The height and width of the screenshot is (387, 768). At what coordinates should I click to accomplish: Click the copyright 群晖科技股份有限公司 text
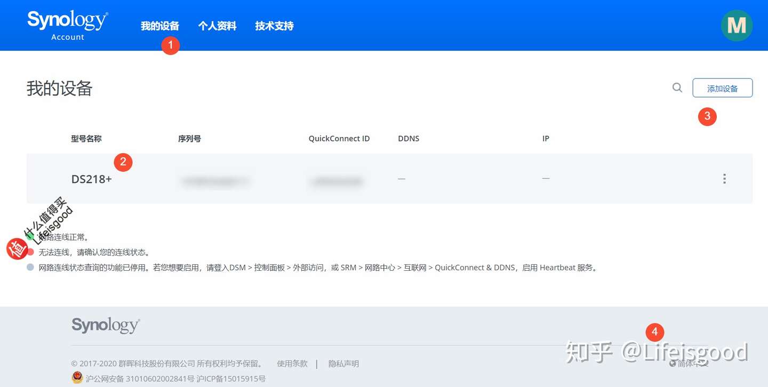tap(168, 364)
